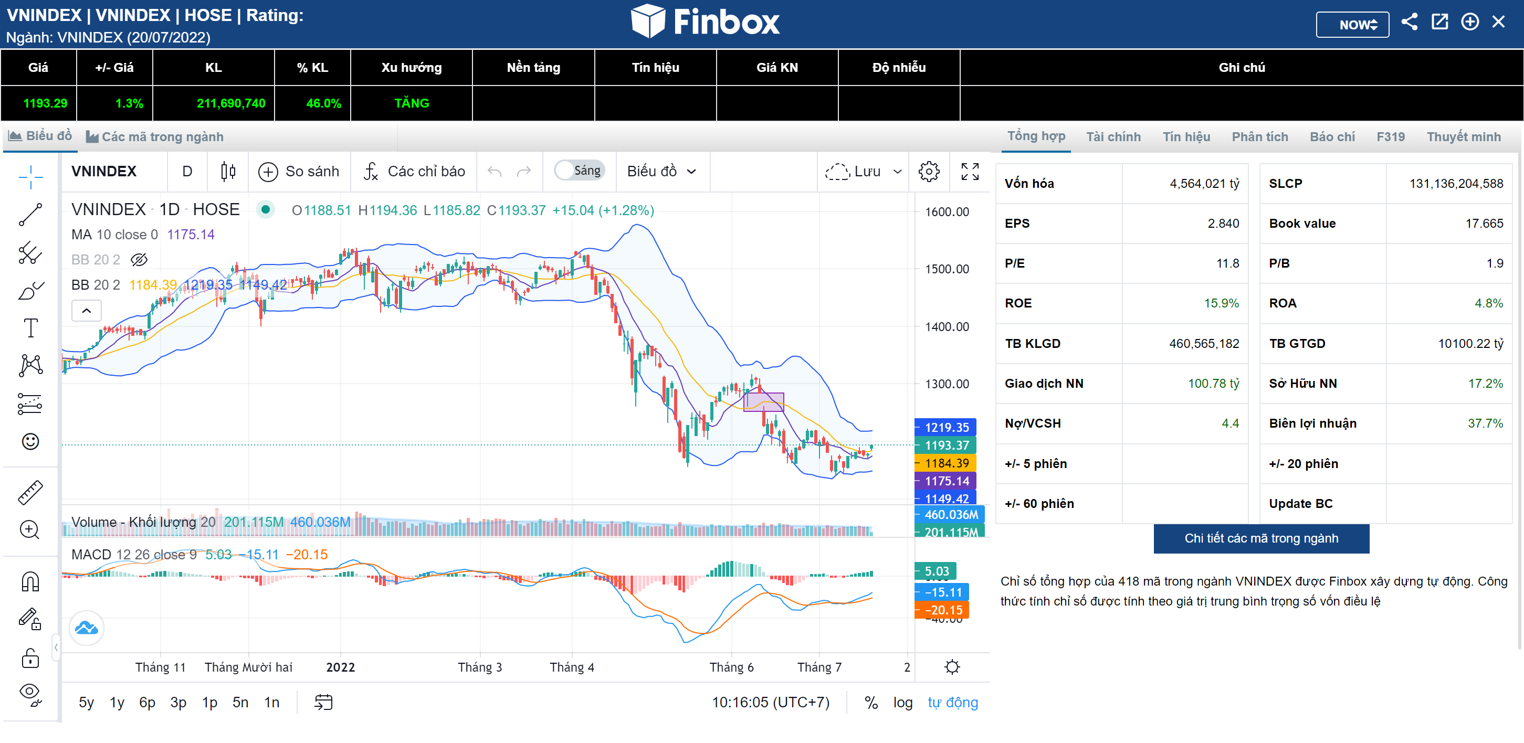Click the share icon in header
The image size is (1524, 743).
pyautogui.click(x=1409, y=23)
